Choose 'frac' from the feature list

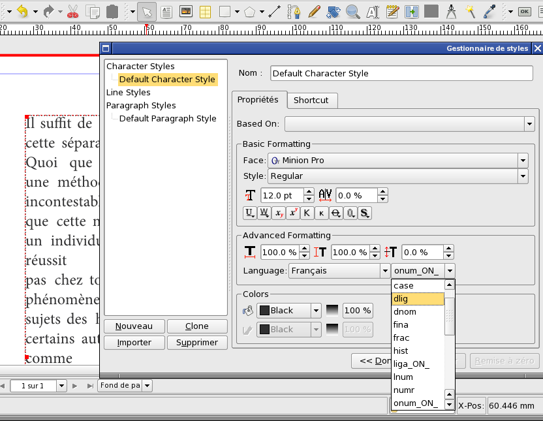(x=401, y=338)
